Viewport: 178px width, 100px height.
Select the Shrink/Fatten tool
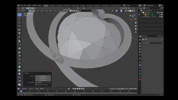coord(19,81)
